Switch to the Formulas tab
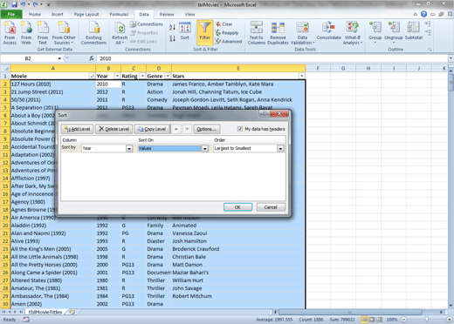Screen dimensions: 454x324 click(x=119, y=14)
